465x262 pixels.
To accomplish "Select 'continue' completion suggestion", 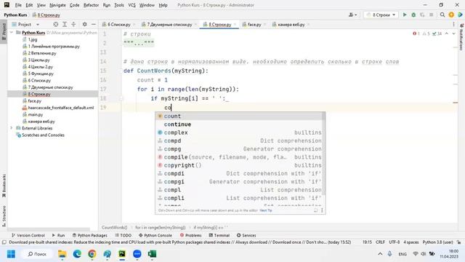I will [240, 124].
